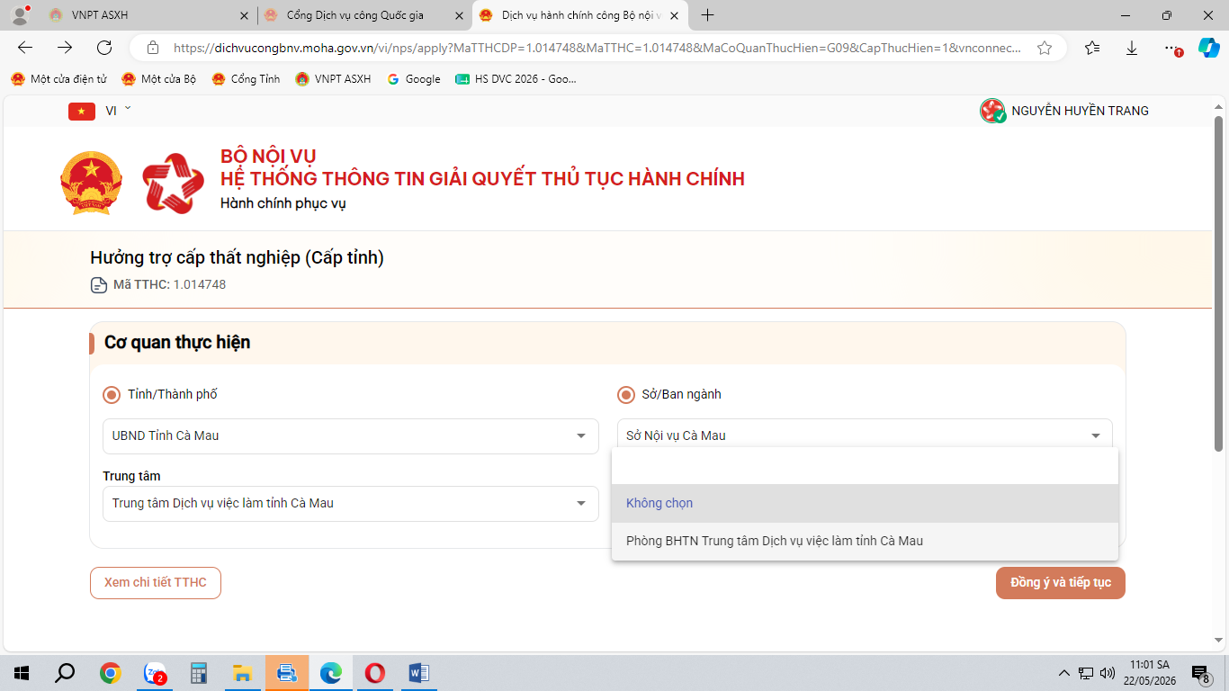Launch Calculator from the taskbar
The height and width of the screenshot is (691, 1229).
point(198,673)
